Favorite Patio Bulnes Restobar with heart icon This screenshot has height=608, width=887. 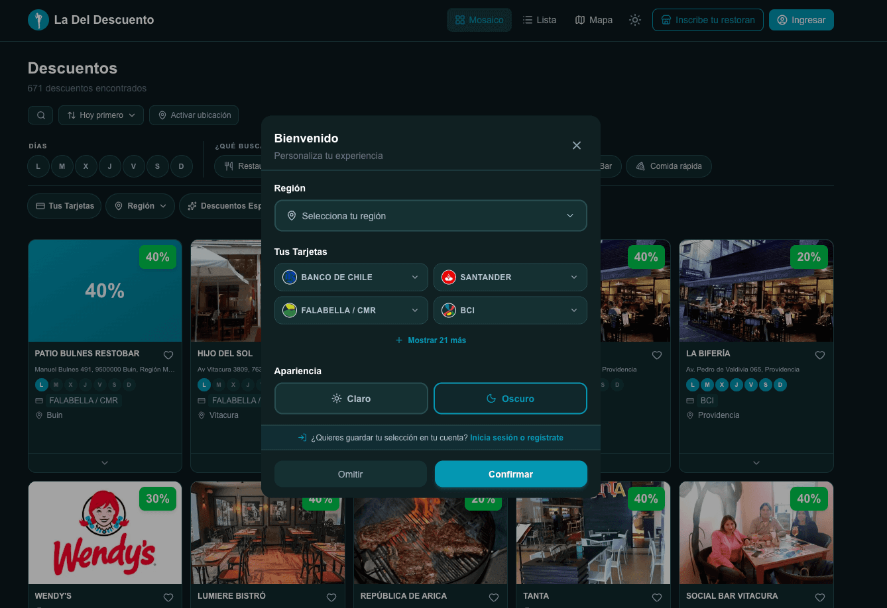[168, 355]
